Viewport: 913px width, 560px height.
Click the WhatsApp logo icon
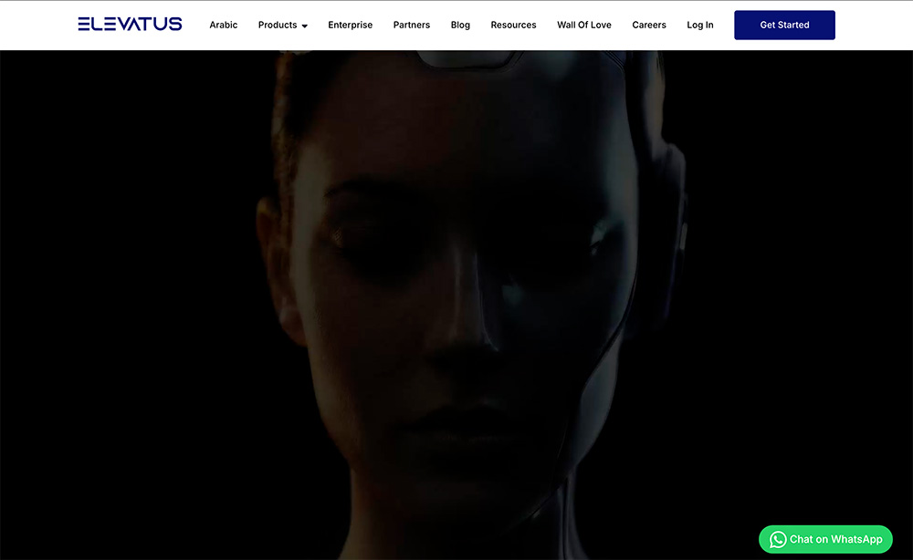(x=778, y=540)
